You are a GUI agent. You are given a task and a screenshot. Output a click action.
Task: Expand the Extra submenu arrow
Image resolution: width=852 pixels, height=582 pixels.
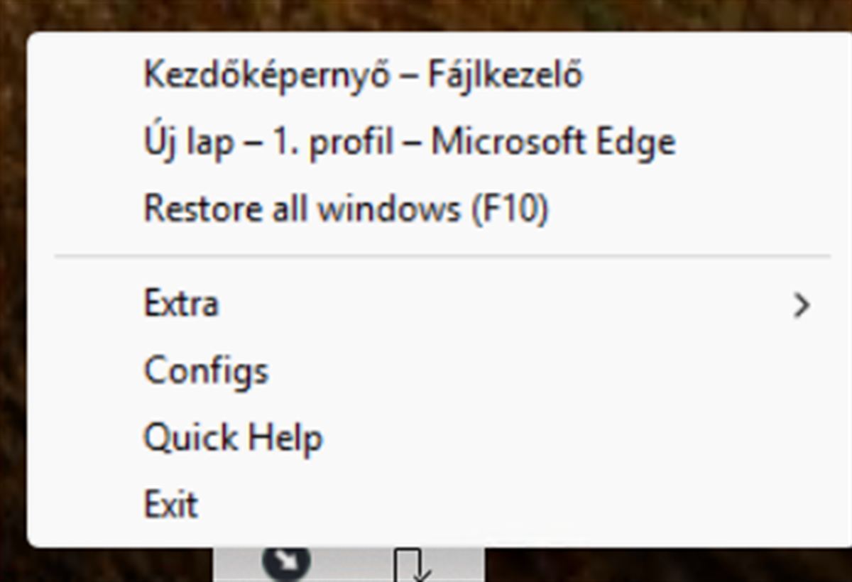coord(802,305)
